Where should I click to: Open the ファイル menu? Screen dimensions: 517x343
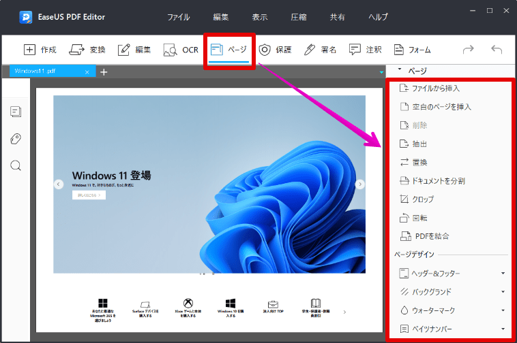(178, 17)
